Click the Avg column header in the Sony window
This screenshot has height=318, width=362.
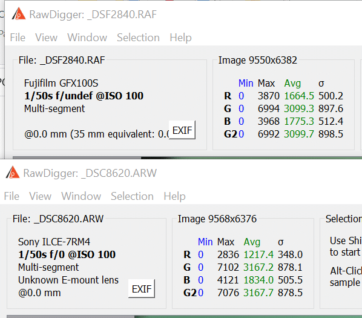pos(252,242)
